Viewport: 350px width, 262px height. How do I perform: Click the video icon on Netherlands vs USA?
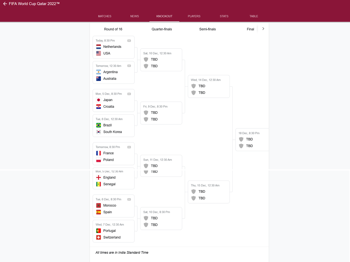(129, 41)
